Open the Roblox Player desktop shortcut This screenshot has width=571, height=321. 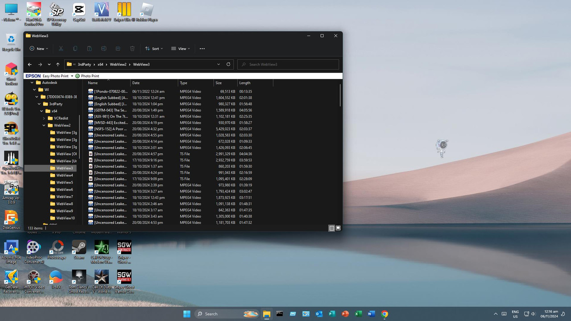click(147, 12)
